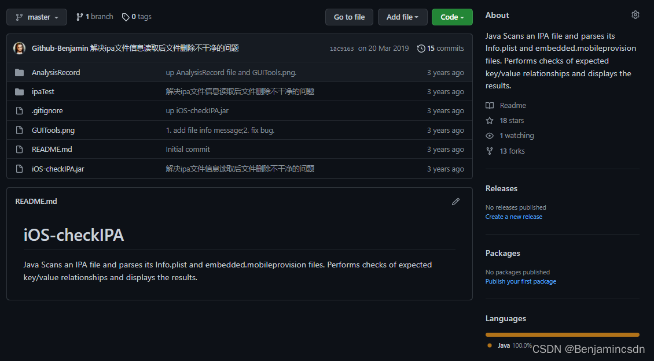Screen dimensions: 654x361
Task: Open README.md in the file list
Action: click(52, 150)
